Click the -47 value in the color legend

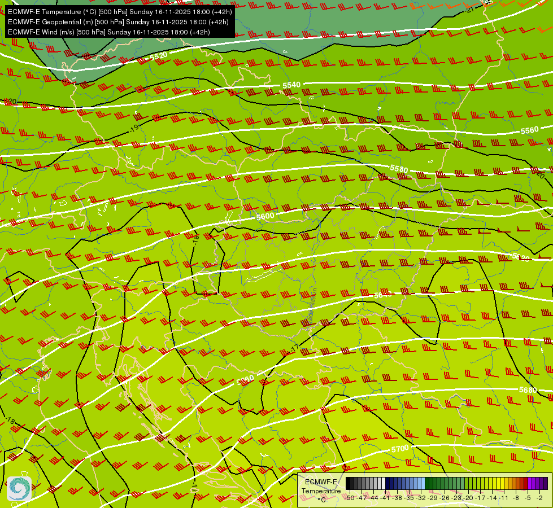pos(362,498)
